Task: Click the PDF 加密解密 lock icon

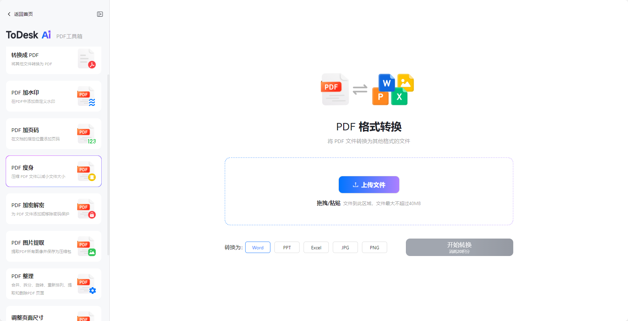Action: coord(87,209)
